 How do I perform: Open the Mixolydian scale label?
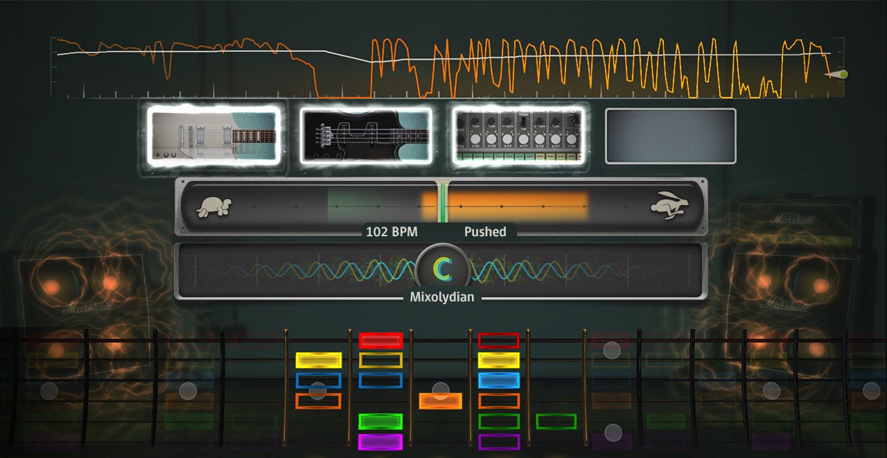441,298
